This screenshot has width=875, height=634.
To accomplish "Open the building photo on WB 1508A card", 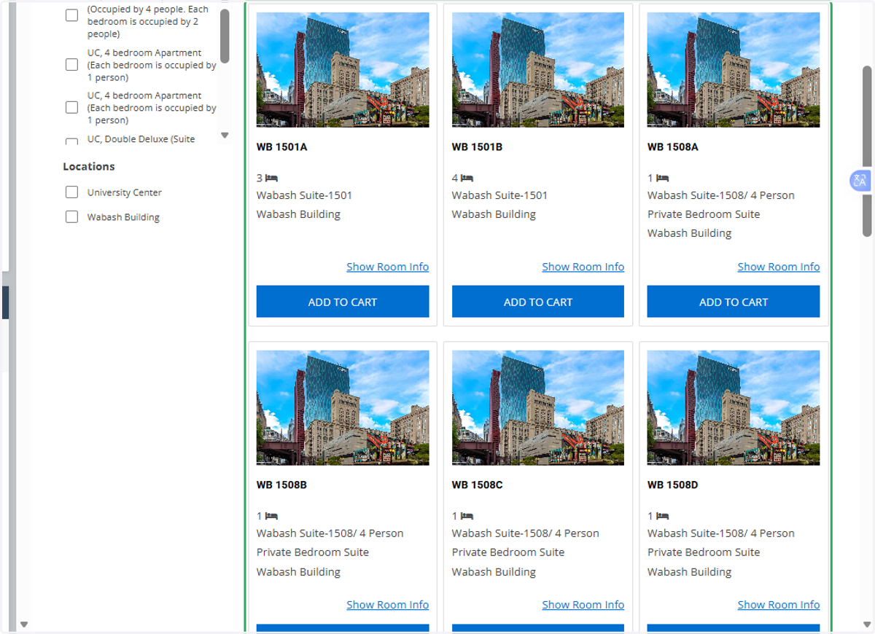I will [734, 70].
